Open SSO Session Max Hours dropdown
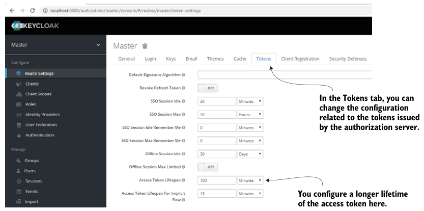The image size is (424, 211). (x=250, y=115)
